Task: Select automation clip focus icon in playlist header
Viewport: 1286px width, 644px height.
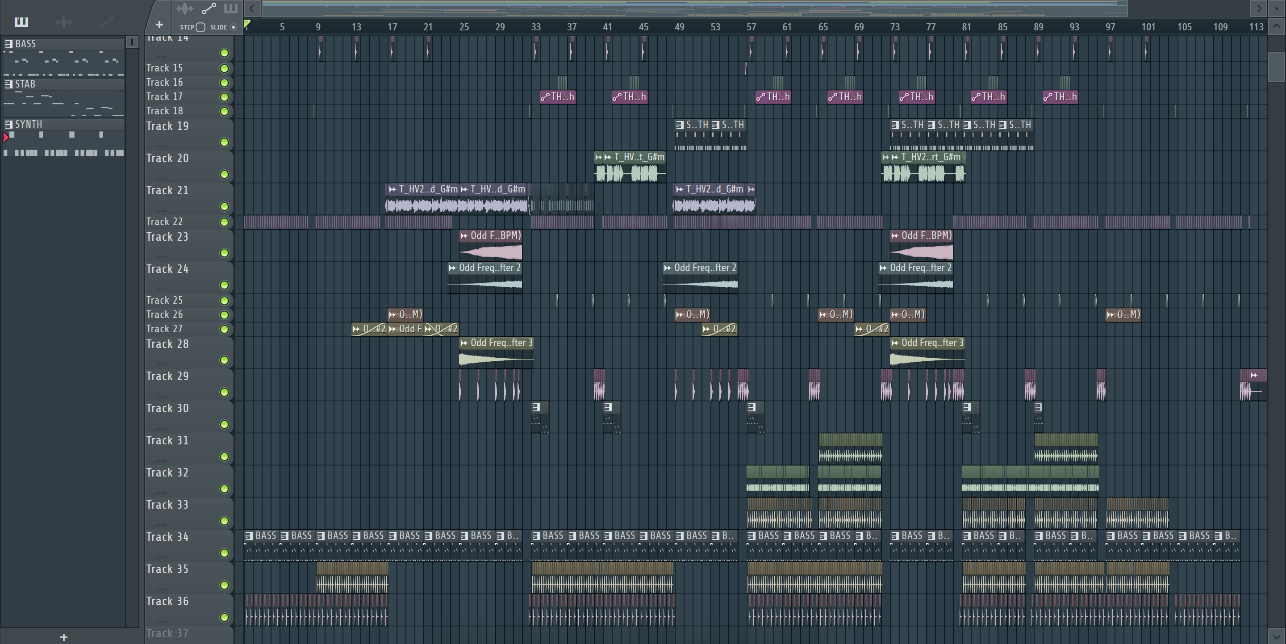Action: (209, 8)
